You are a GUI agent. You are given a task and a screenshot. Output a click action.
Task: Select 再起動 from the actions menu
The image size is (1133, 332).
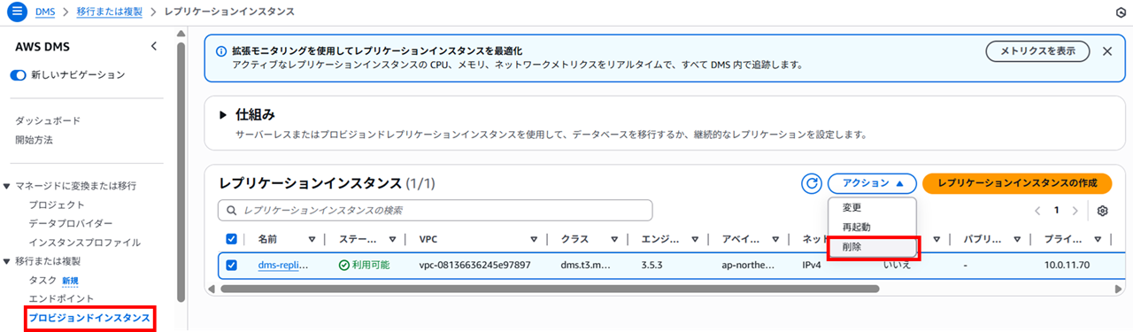872,227
